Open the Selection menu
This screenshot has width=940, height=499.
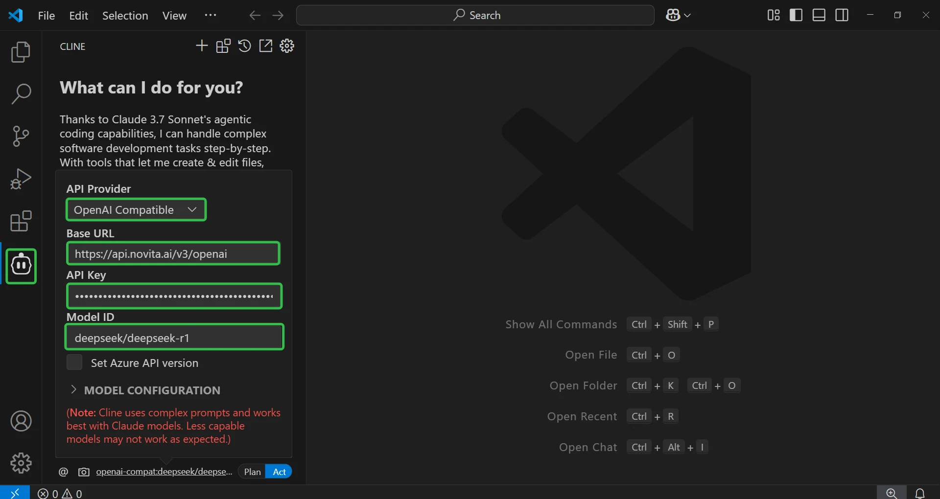(x=125, y=16)
